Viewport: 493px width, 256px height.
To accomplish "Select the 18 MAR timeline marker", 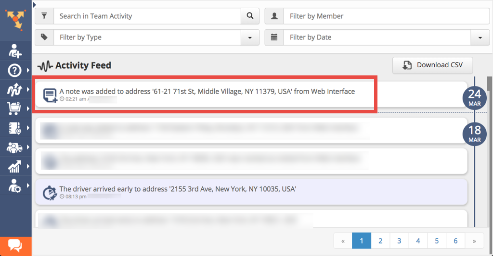I will [474, 134].
